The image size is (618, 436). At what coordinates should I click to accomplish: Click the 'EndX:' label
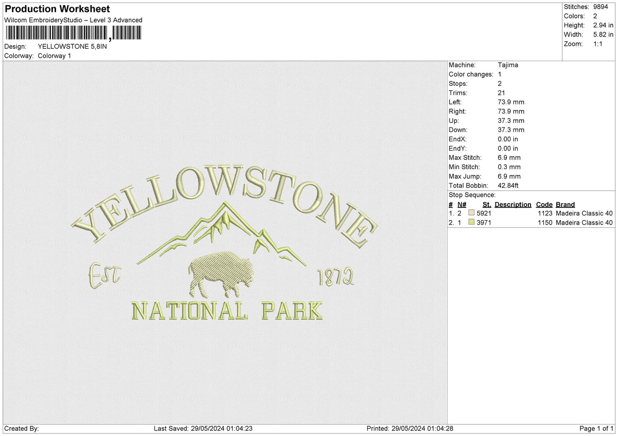click(458, 139)
